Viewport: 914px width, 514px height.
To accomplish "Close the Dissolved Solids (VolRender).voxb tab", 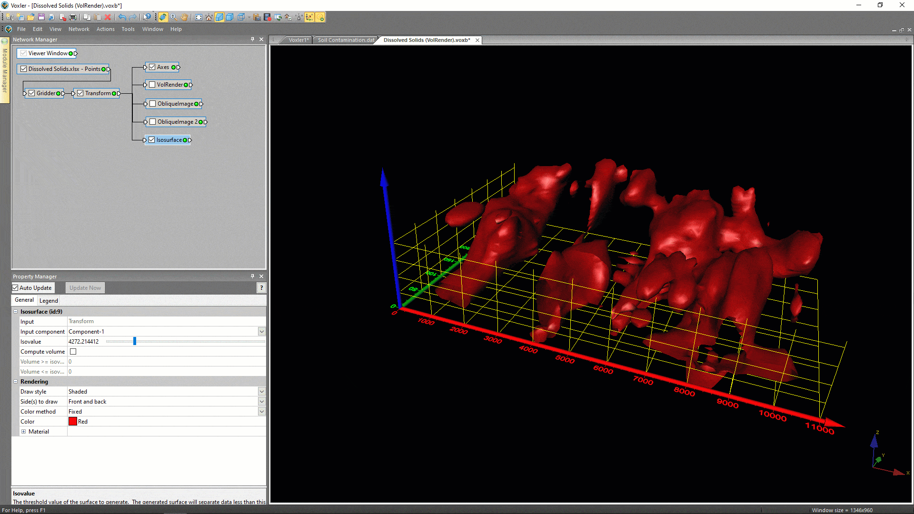I will click(x=477, y=40).
